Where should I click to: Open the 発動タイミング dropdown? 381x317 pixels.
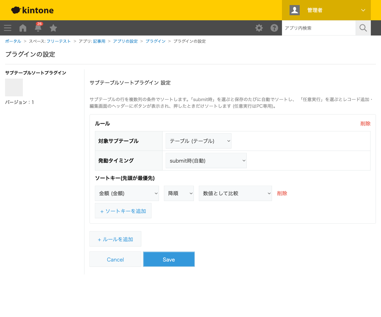206,161
